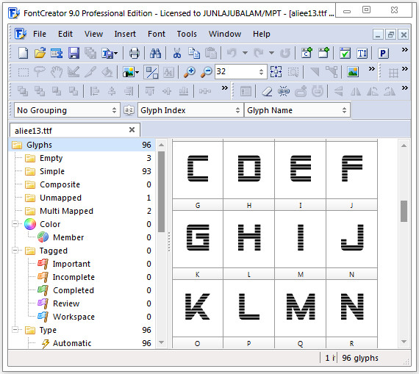
Task: Click the Insert character glyph icon
Action: click(x=307, y=53)
